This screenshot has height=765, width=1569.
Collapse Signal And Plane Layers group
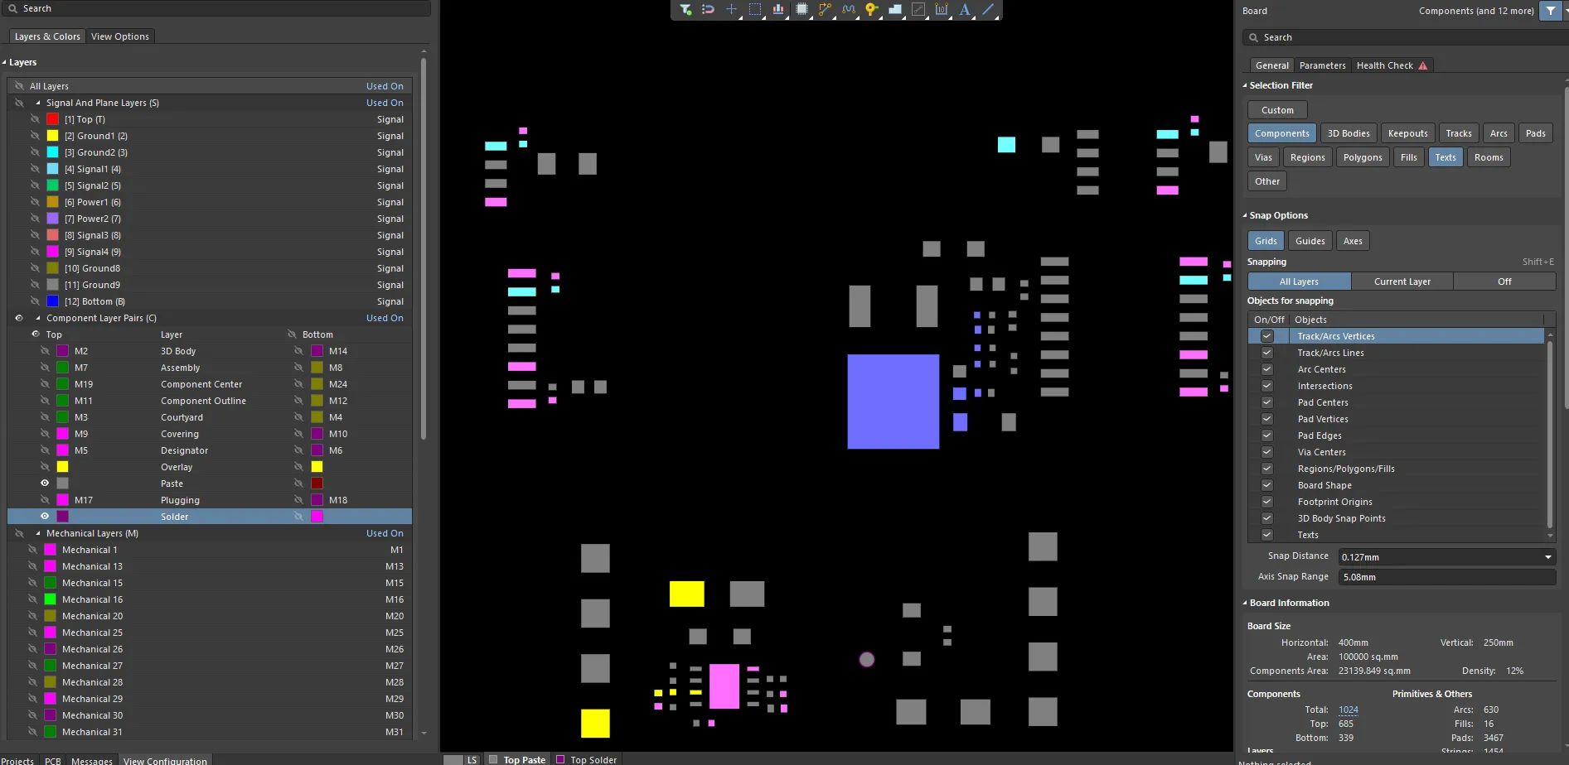(38, 103)
